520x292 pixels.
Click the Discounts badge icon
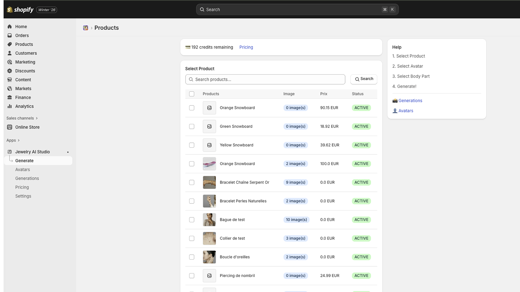coord(10,71)
